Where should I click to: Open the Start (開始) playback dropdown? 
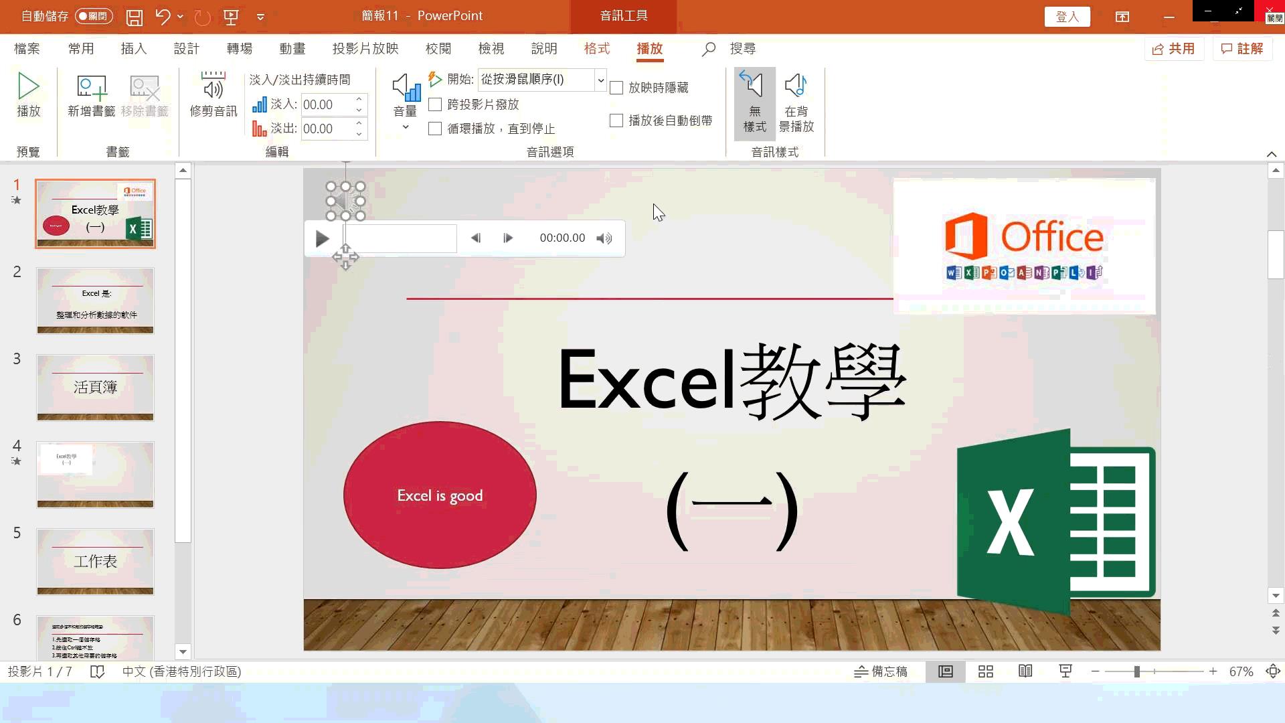point(600,80)
